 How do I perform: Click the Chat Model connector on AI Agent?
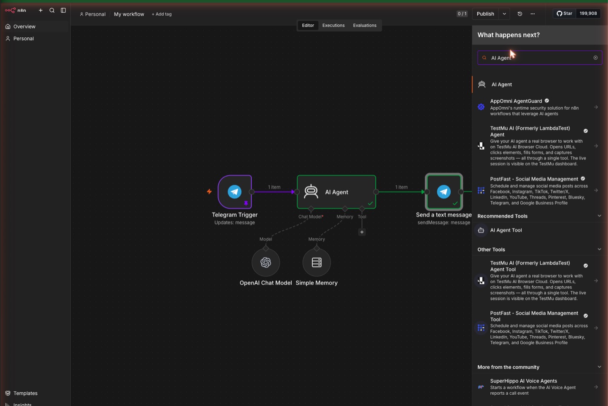point(311,209)
